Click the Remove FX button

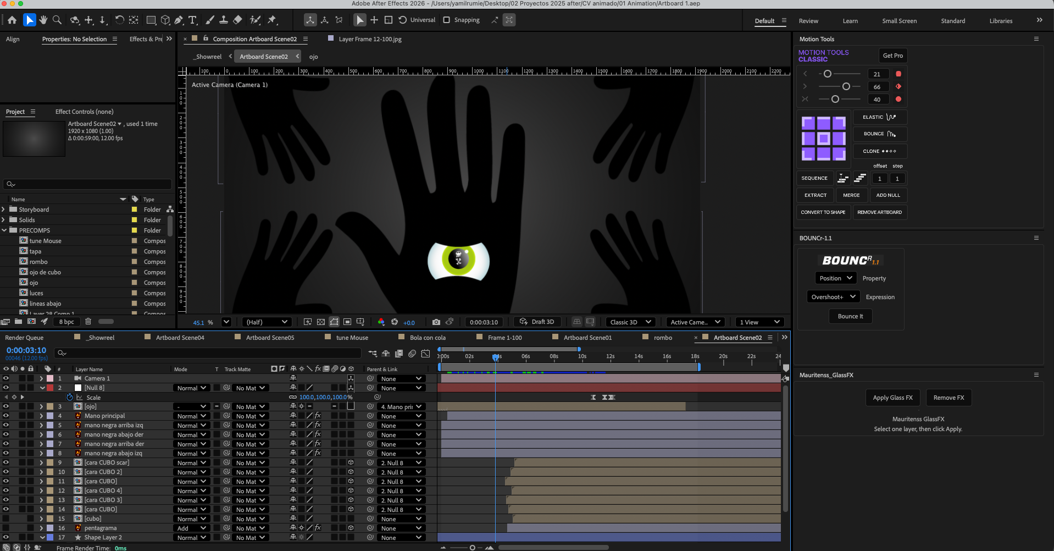[x=948, y=398]
